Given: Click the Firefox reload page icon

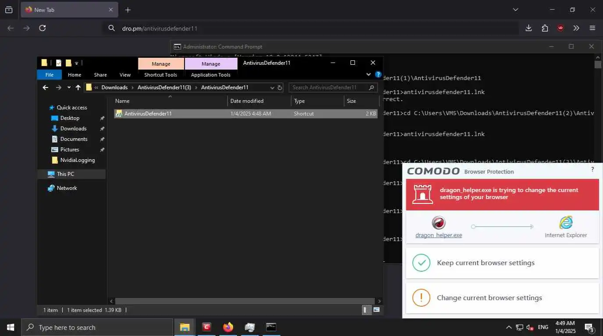Looking at the screenshot, I should (x=43, y=28).
